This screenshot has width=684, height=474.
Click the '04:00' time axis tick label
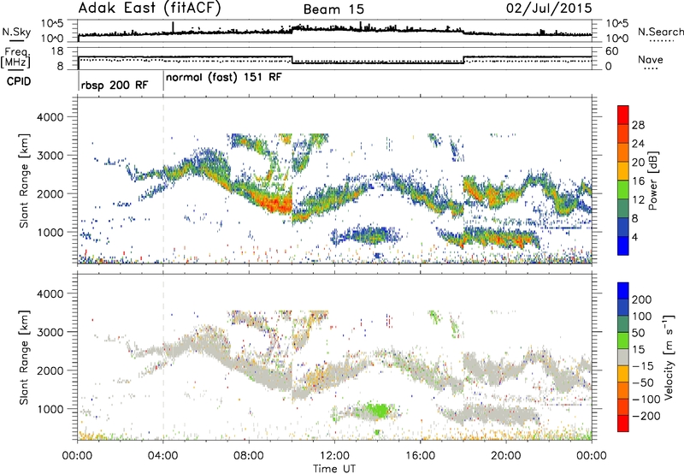(x=163, y=456)
